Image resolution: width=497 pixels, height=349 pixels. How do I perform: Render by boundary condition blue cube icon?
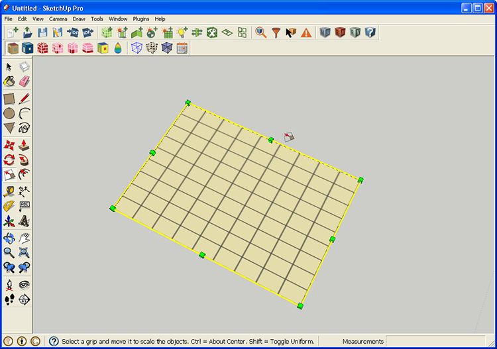[28, 48]
